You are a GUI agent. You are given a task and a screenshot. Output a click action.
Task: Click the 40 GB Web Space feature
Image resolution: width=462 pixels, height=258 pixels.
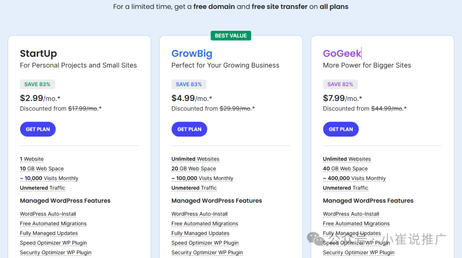(x=345, y=169)
